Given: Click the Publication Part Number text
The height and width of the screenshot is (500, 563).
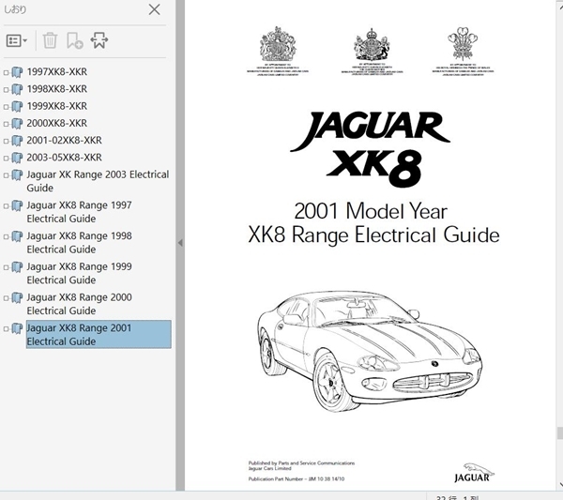Looking at the screenshot, I should pos(297,478).
